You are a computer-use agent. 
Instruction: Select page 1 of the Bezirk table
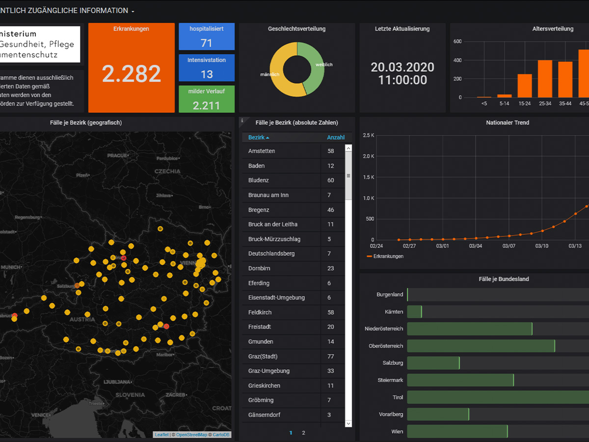click(291, 433)
